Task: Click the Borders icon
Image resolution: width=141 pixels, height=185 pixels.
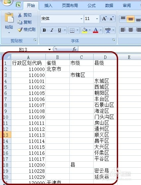Action: tap(72, 30)
